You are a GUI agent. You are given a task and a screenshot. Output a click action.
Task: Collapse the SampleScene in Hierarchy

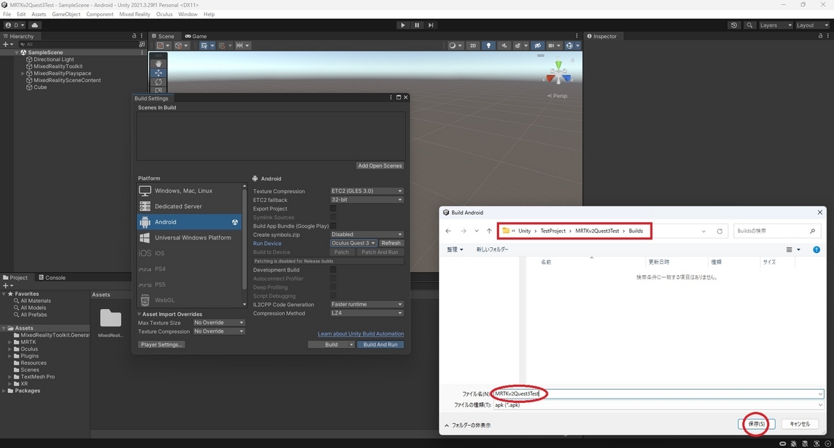tap(17, 52)
